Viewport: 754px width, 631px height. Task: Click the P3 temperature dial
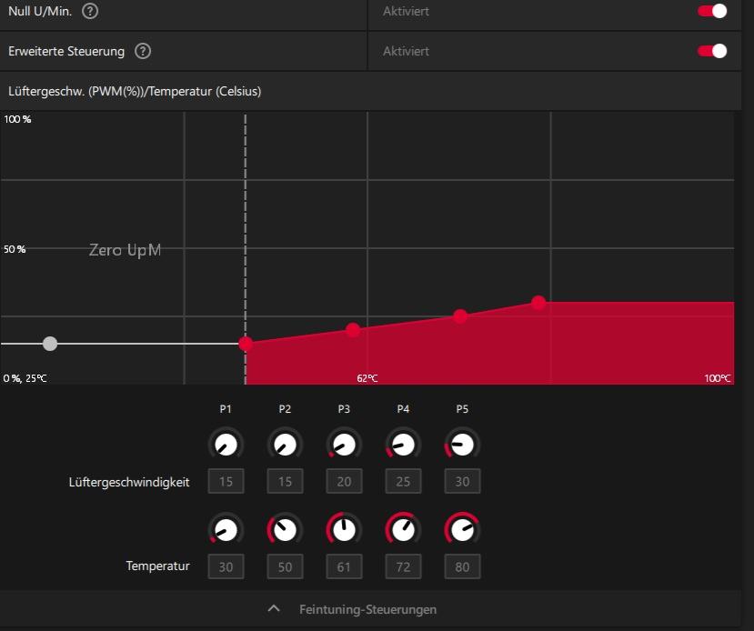pyautogui.click(x=344, y=530)
